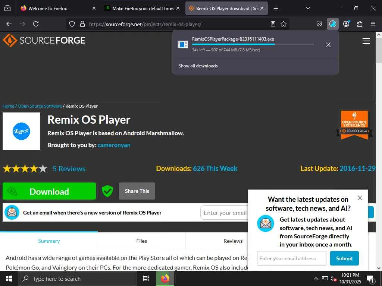This screenshot has height=286, width=382.
Task: Cancel the RemixOSPlayerPackage download
Action: coord(328,45)
